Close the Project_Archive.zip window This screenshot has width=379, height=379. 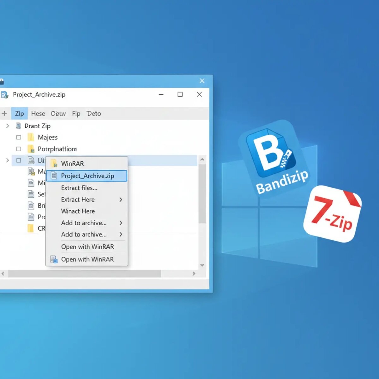[199, 94]
